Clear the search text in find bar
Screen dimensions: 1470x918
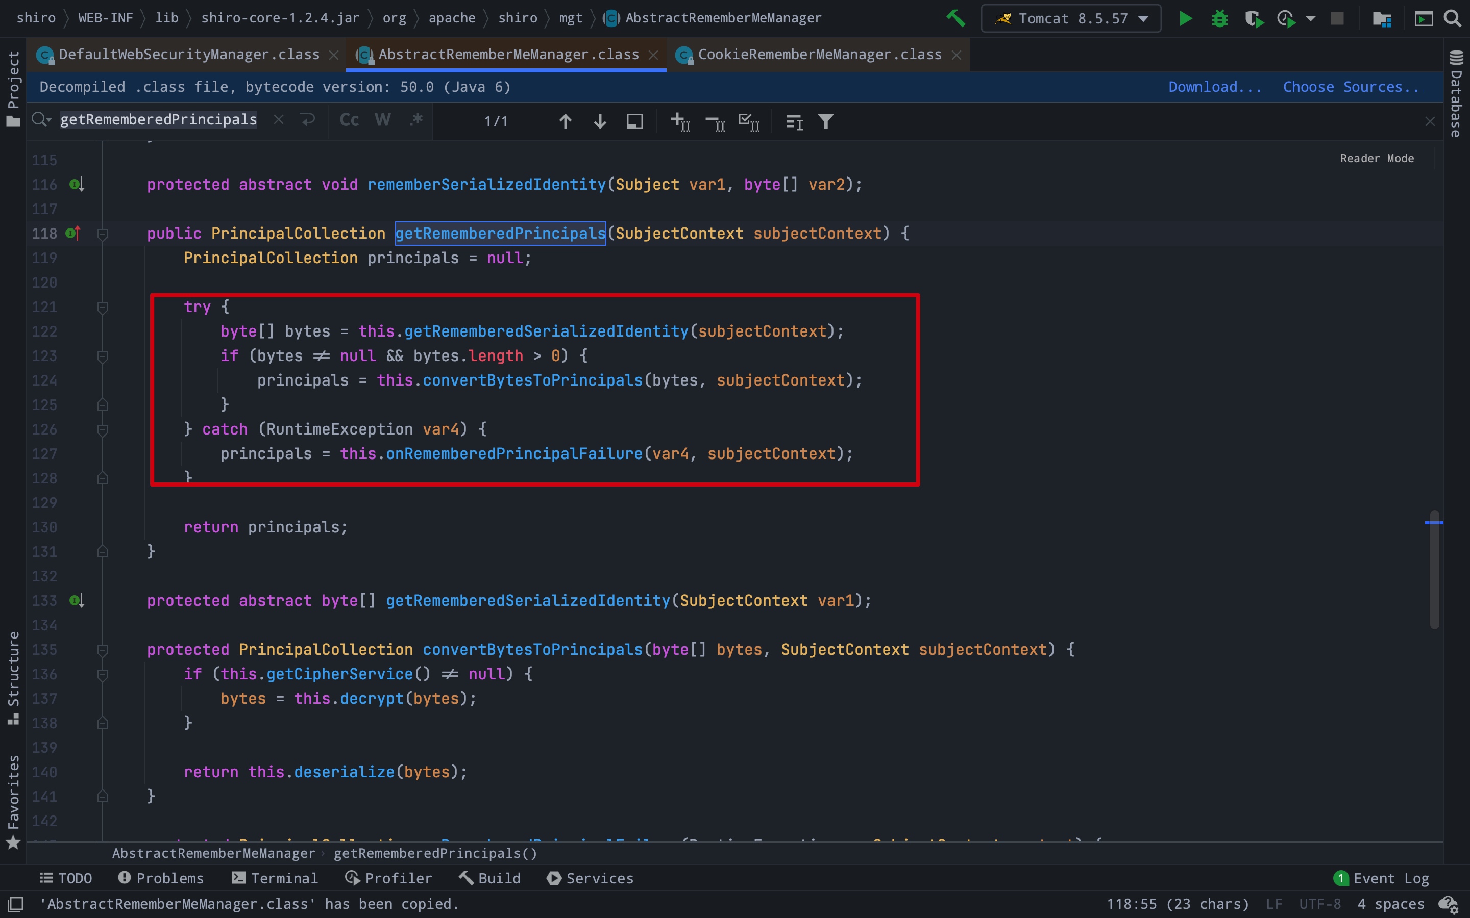pos(278,120)
